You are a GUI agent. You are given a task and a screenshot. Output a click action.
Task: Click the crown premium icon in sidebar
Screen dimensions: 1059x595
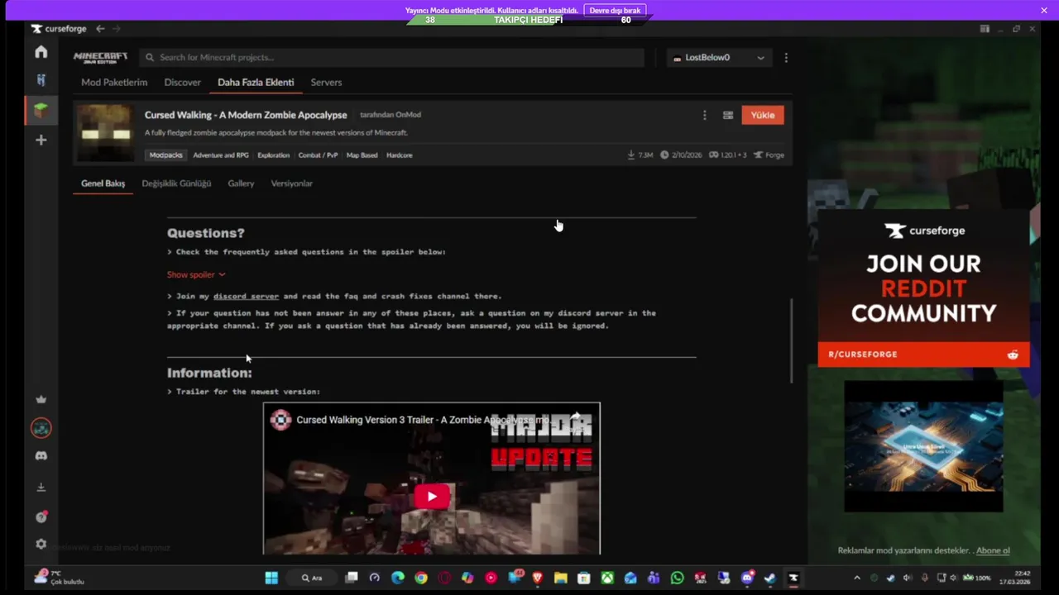[41, 399]
